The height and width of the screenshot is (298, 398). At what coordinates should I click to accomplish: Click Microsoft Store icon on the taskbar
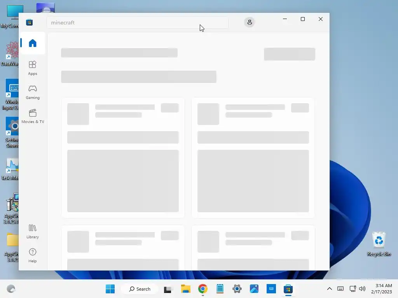tap(288, 289)
